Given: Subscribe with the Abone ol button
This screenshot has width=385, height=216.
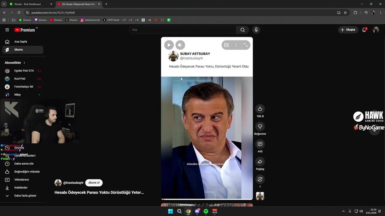Looking at the screenshot, I should [94, 183].
